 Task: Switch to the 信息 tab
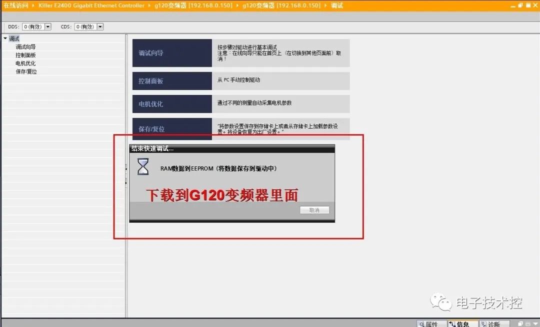462,324
